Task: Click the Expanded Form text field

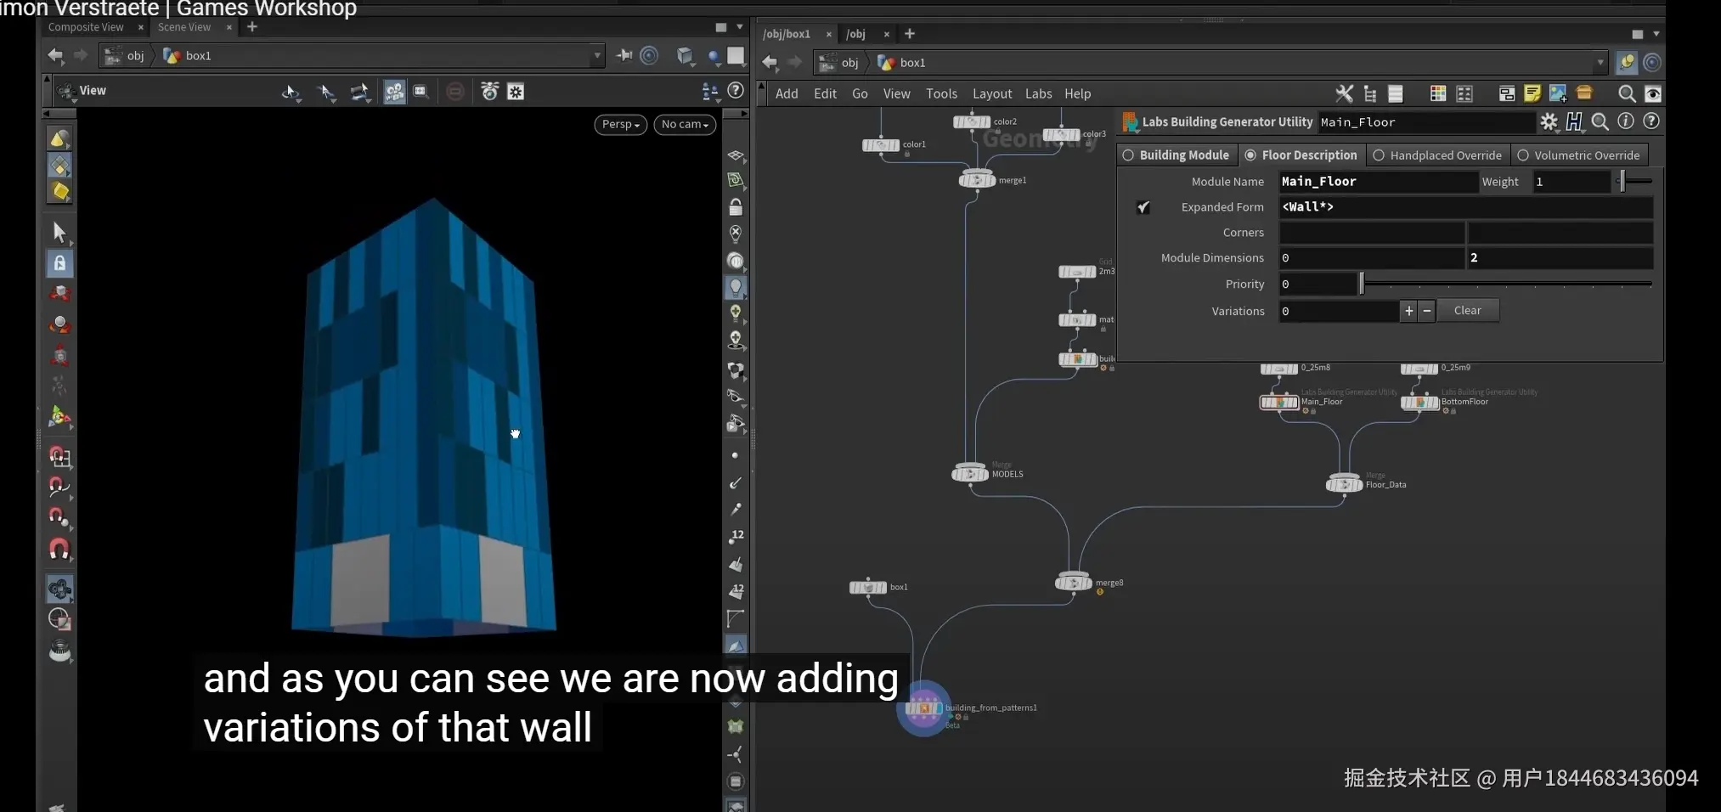Action: tap(1466, 207)
